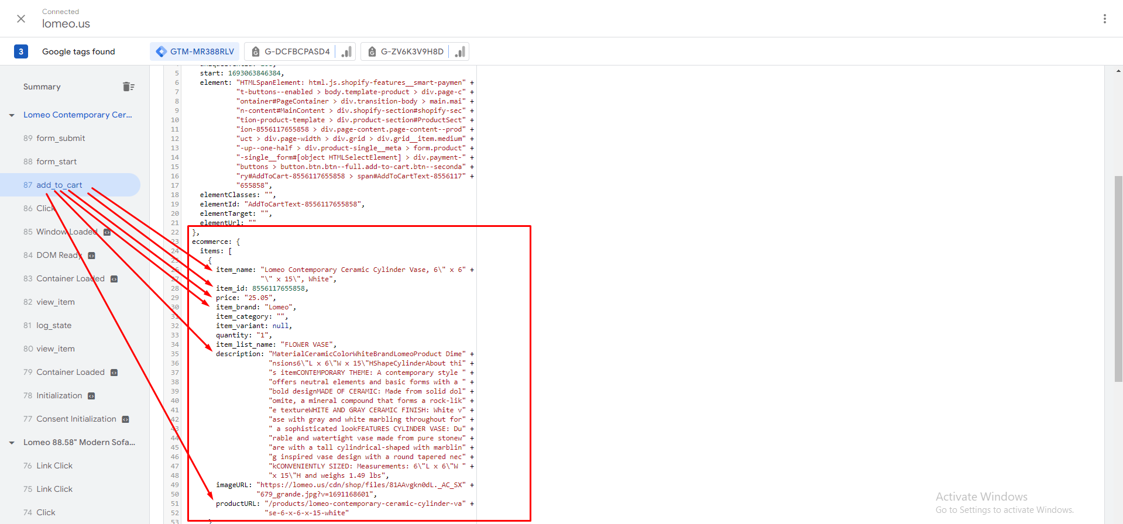
Task: Clear events using the icon beside Summary
Action: click(x=129, y=87)
